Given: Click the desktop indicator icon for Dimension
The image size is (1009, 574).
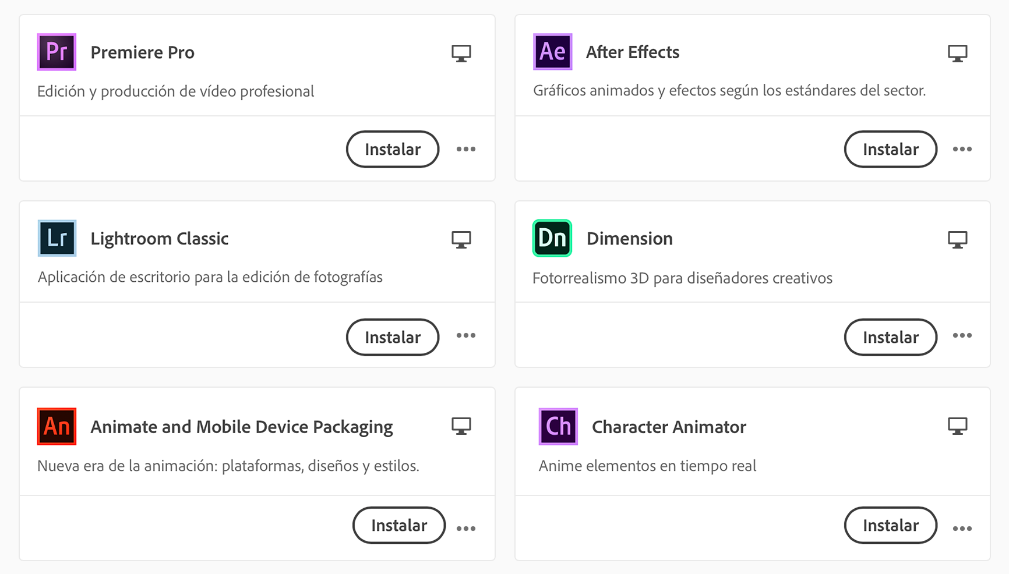Looking at the screenshot, I should coord(958,239).
